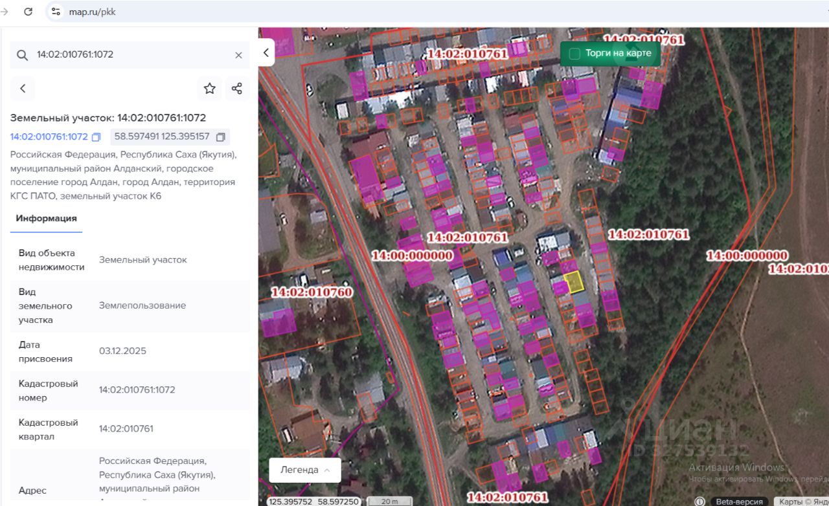Click the Вид объекта недвижимости row label
The height and width of the screenshot is (506, 829).
tap(52, 260)
